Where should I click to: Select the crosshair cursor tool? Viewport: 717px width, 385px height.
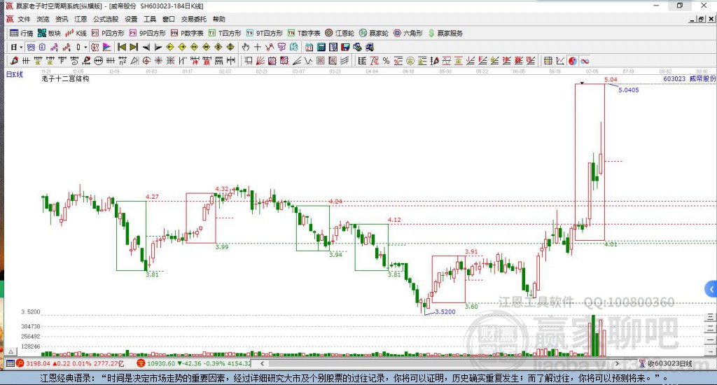[258, 47]
